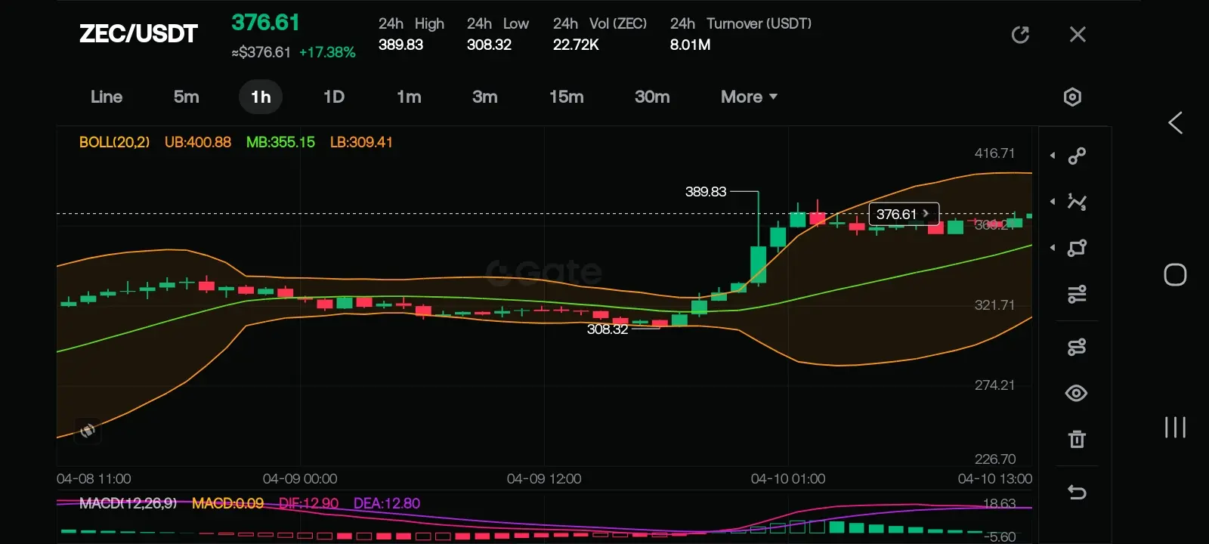Image resolution: width=1209 pixels, height=544 pixels.
Task: Select the 3m timeframe
Action: [x=485, y=97]
